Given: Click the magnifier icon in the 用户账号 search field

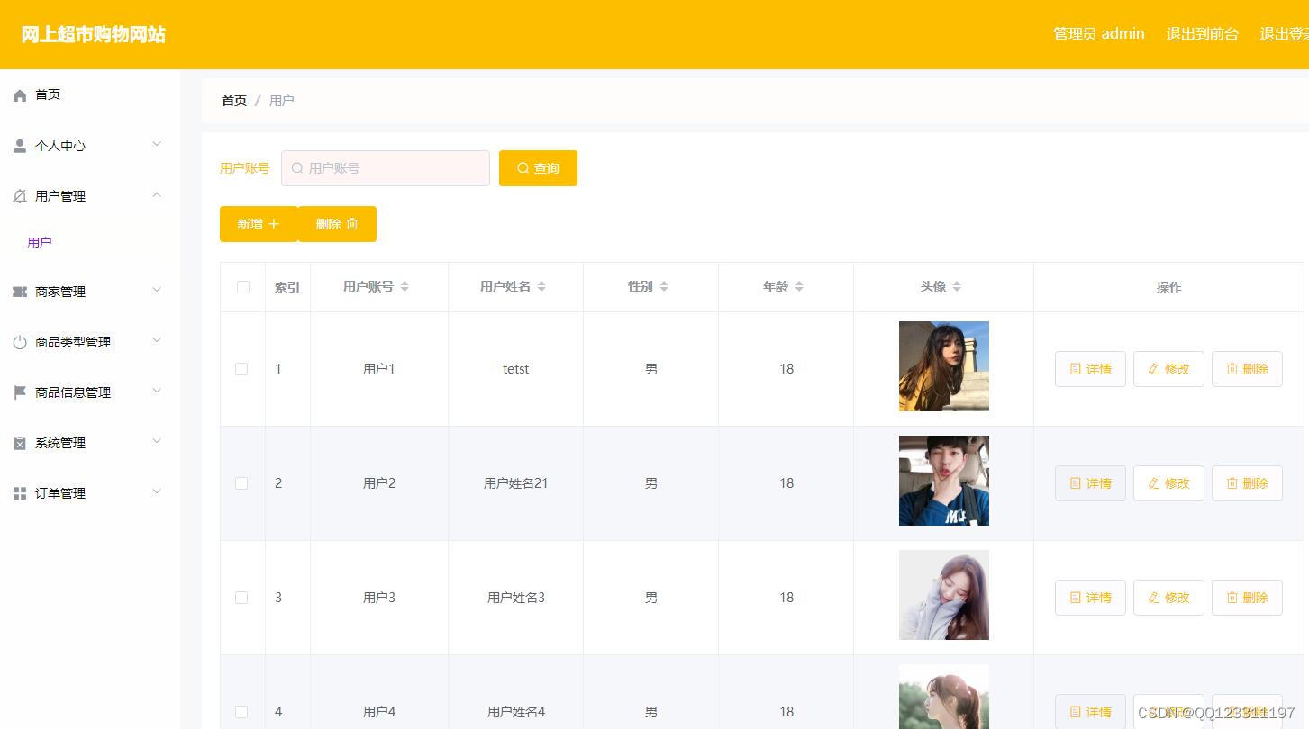Looking at the screenshot, I should coord(297,168).
